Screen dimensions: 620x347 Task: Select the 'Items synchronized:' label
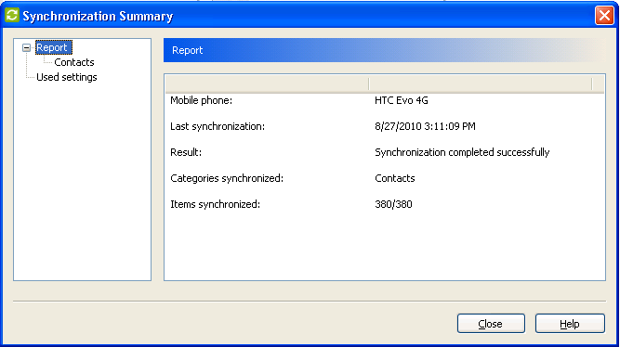click(x=215, y=204)
